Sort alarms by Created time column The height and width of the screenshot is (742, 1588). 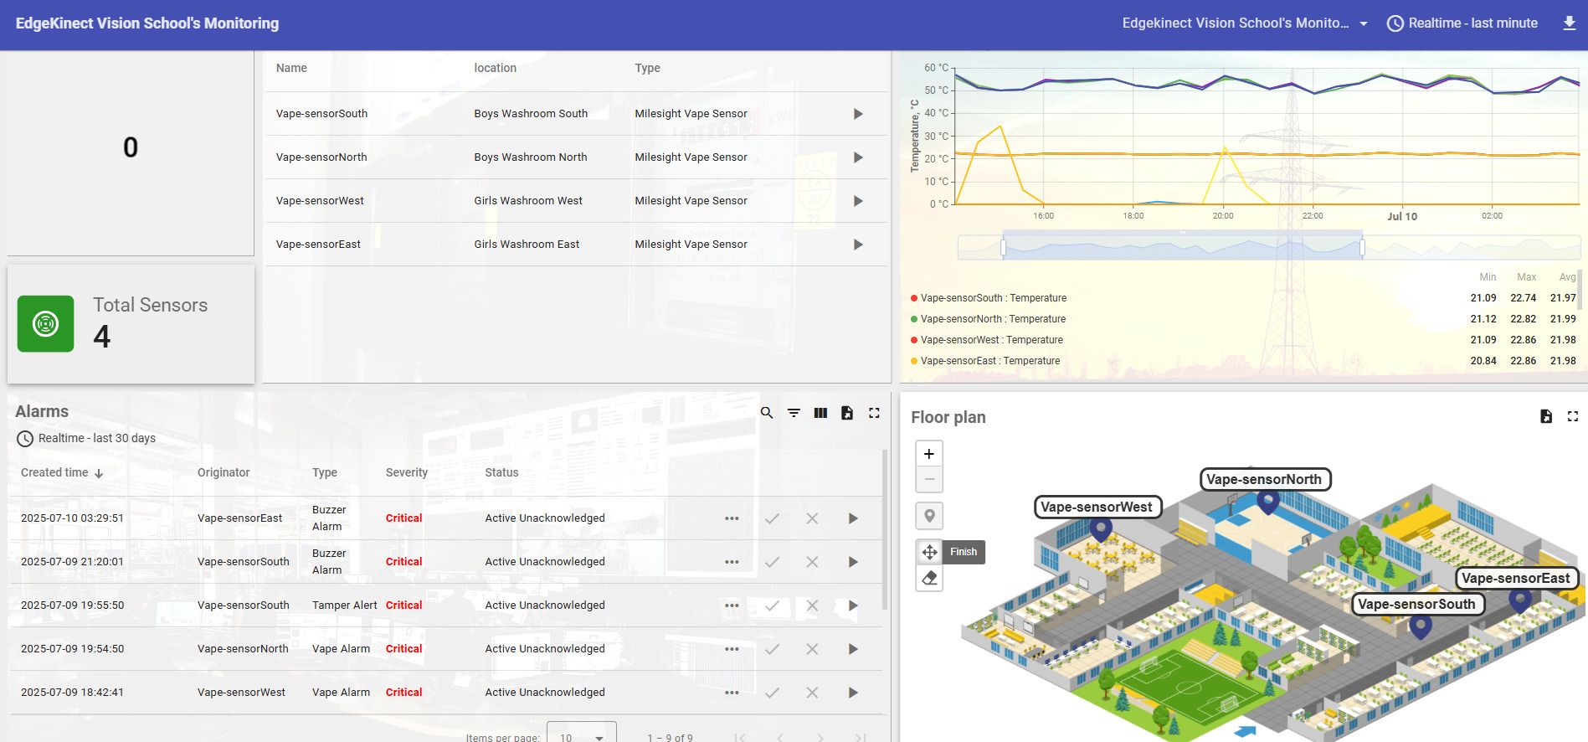62,473
